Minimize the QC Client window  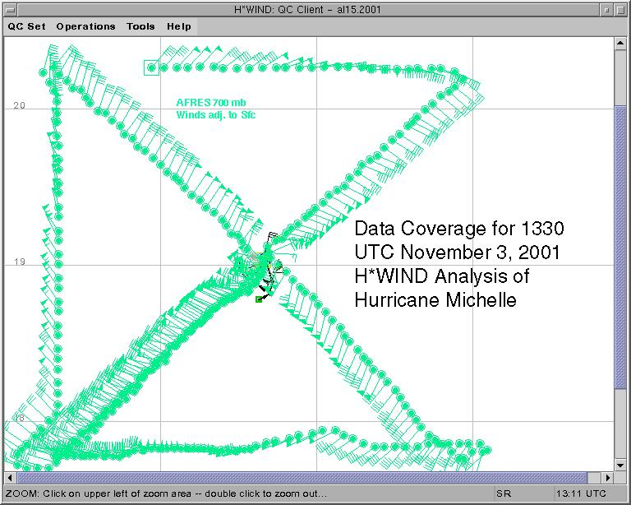tap(606, 8)
